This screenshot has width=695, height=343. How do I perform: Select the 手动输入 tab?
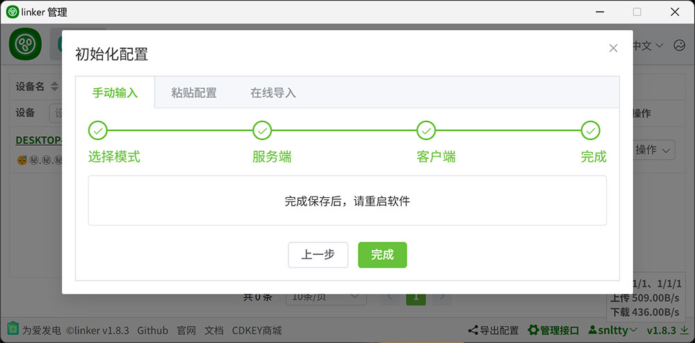click(x=115, y=93)
